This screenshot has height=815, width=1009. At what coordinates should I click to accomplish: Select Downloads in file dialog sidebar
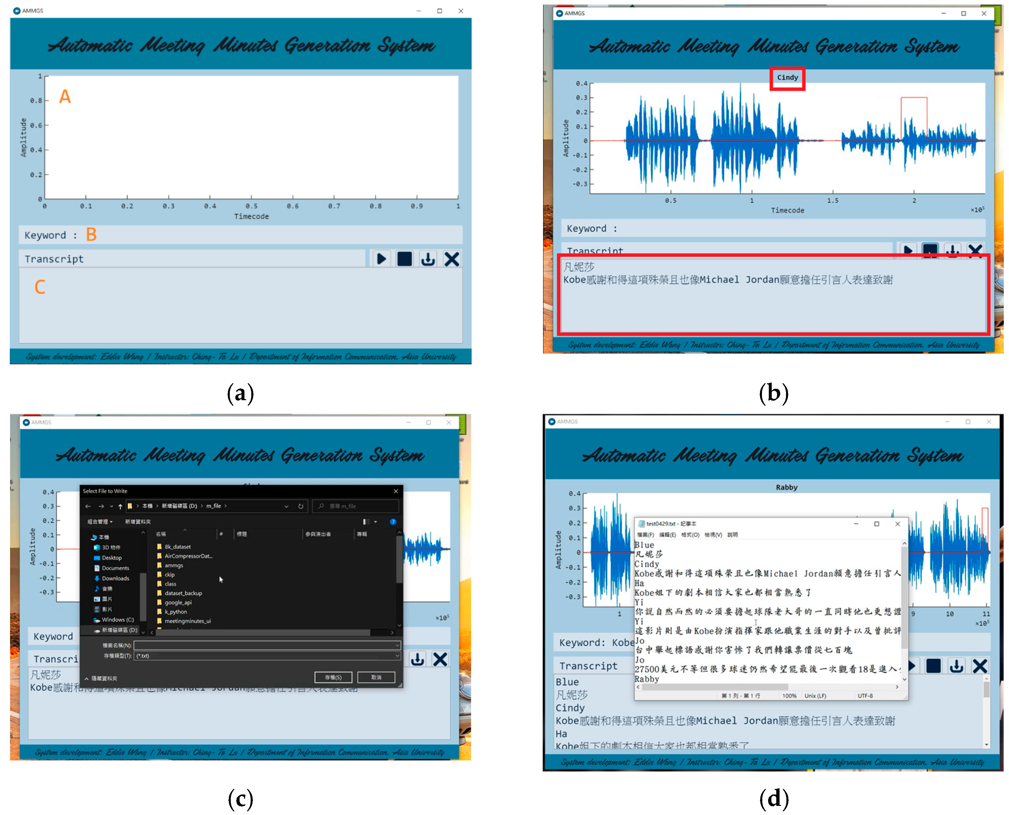click(115, 578)
